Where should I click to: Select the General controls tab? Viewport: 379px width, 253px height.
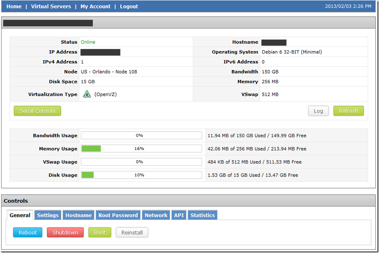tap(20, 215)
